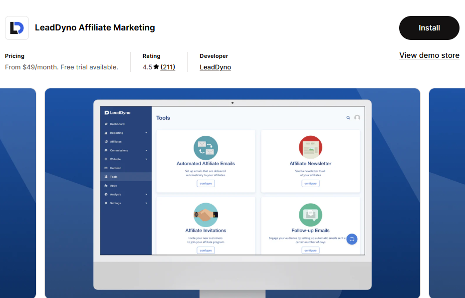
Task: Show the previous screenshot slide on the left
Action: point(18,193)
